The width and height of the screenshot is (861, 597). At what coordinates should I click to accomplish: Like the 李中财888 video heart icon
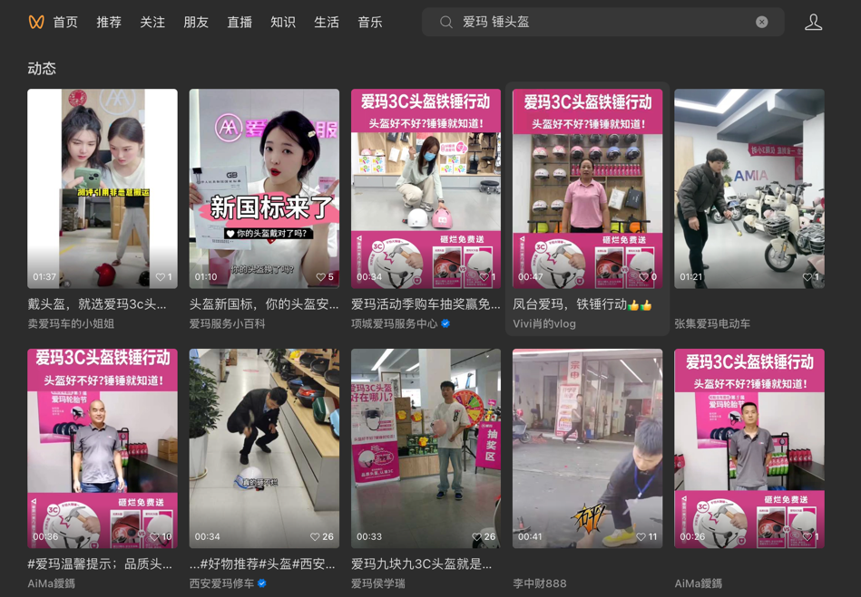point(641,536)
